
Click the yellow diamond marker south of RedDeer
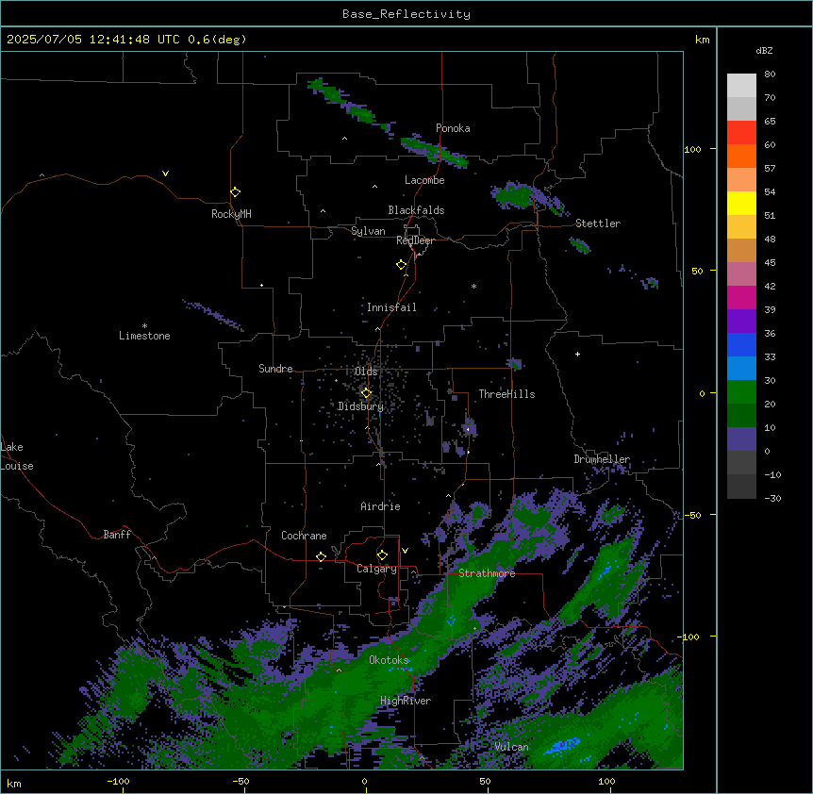401,265
